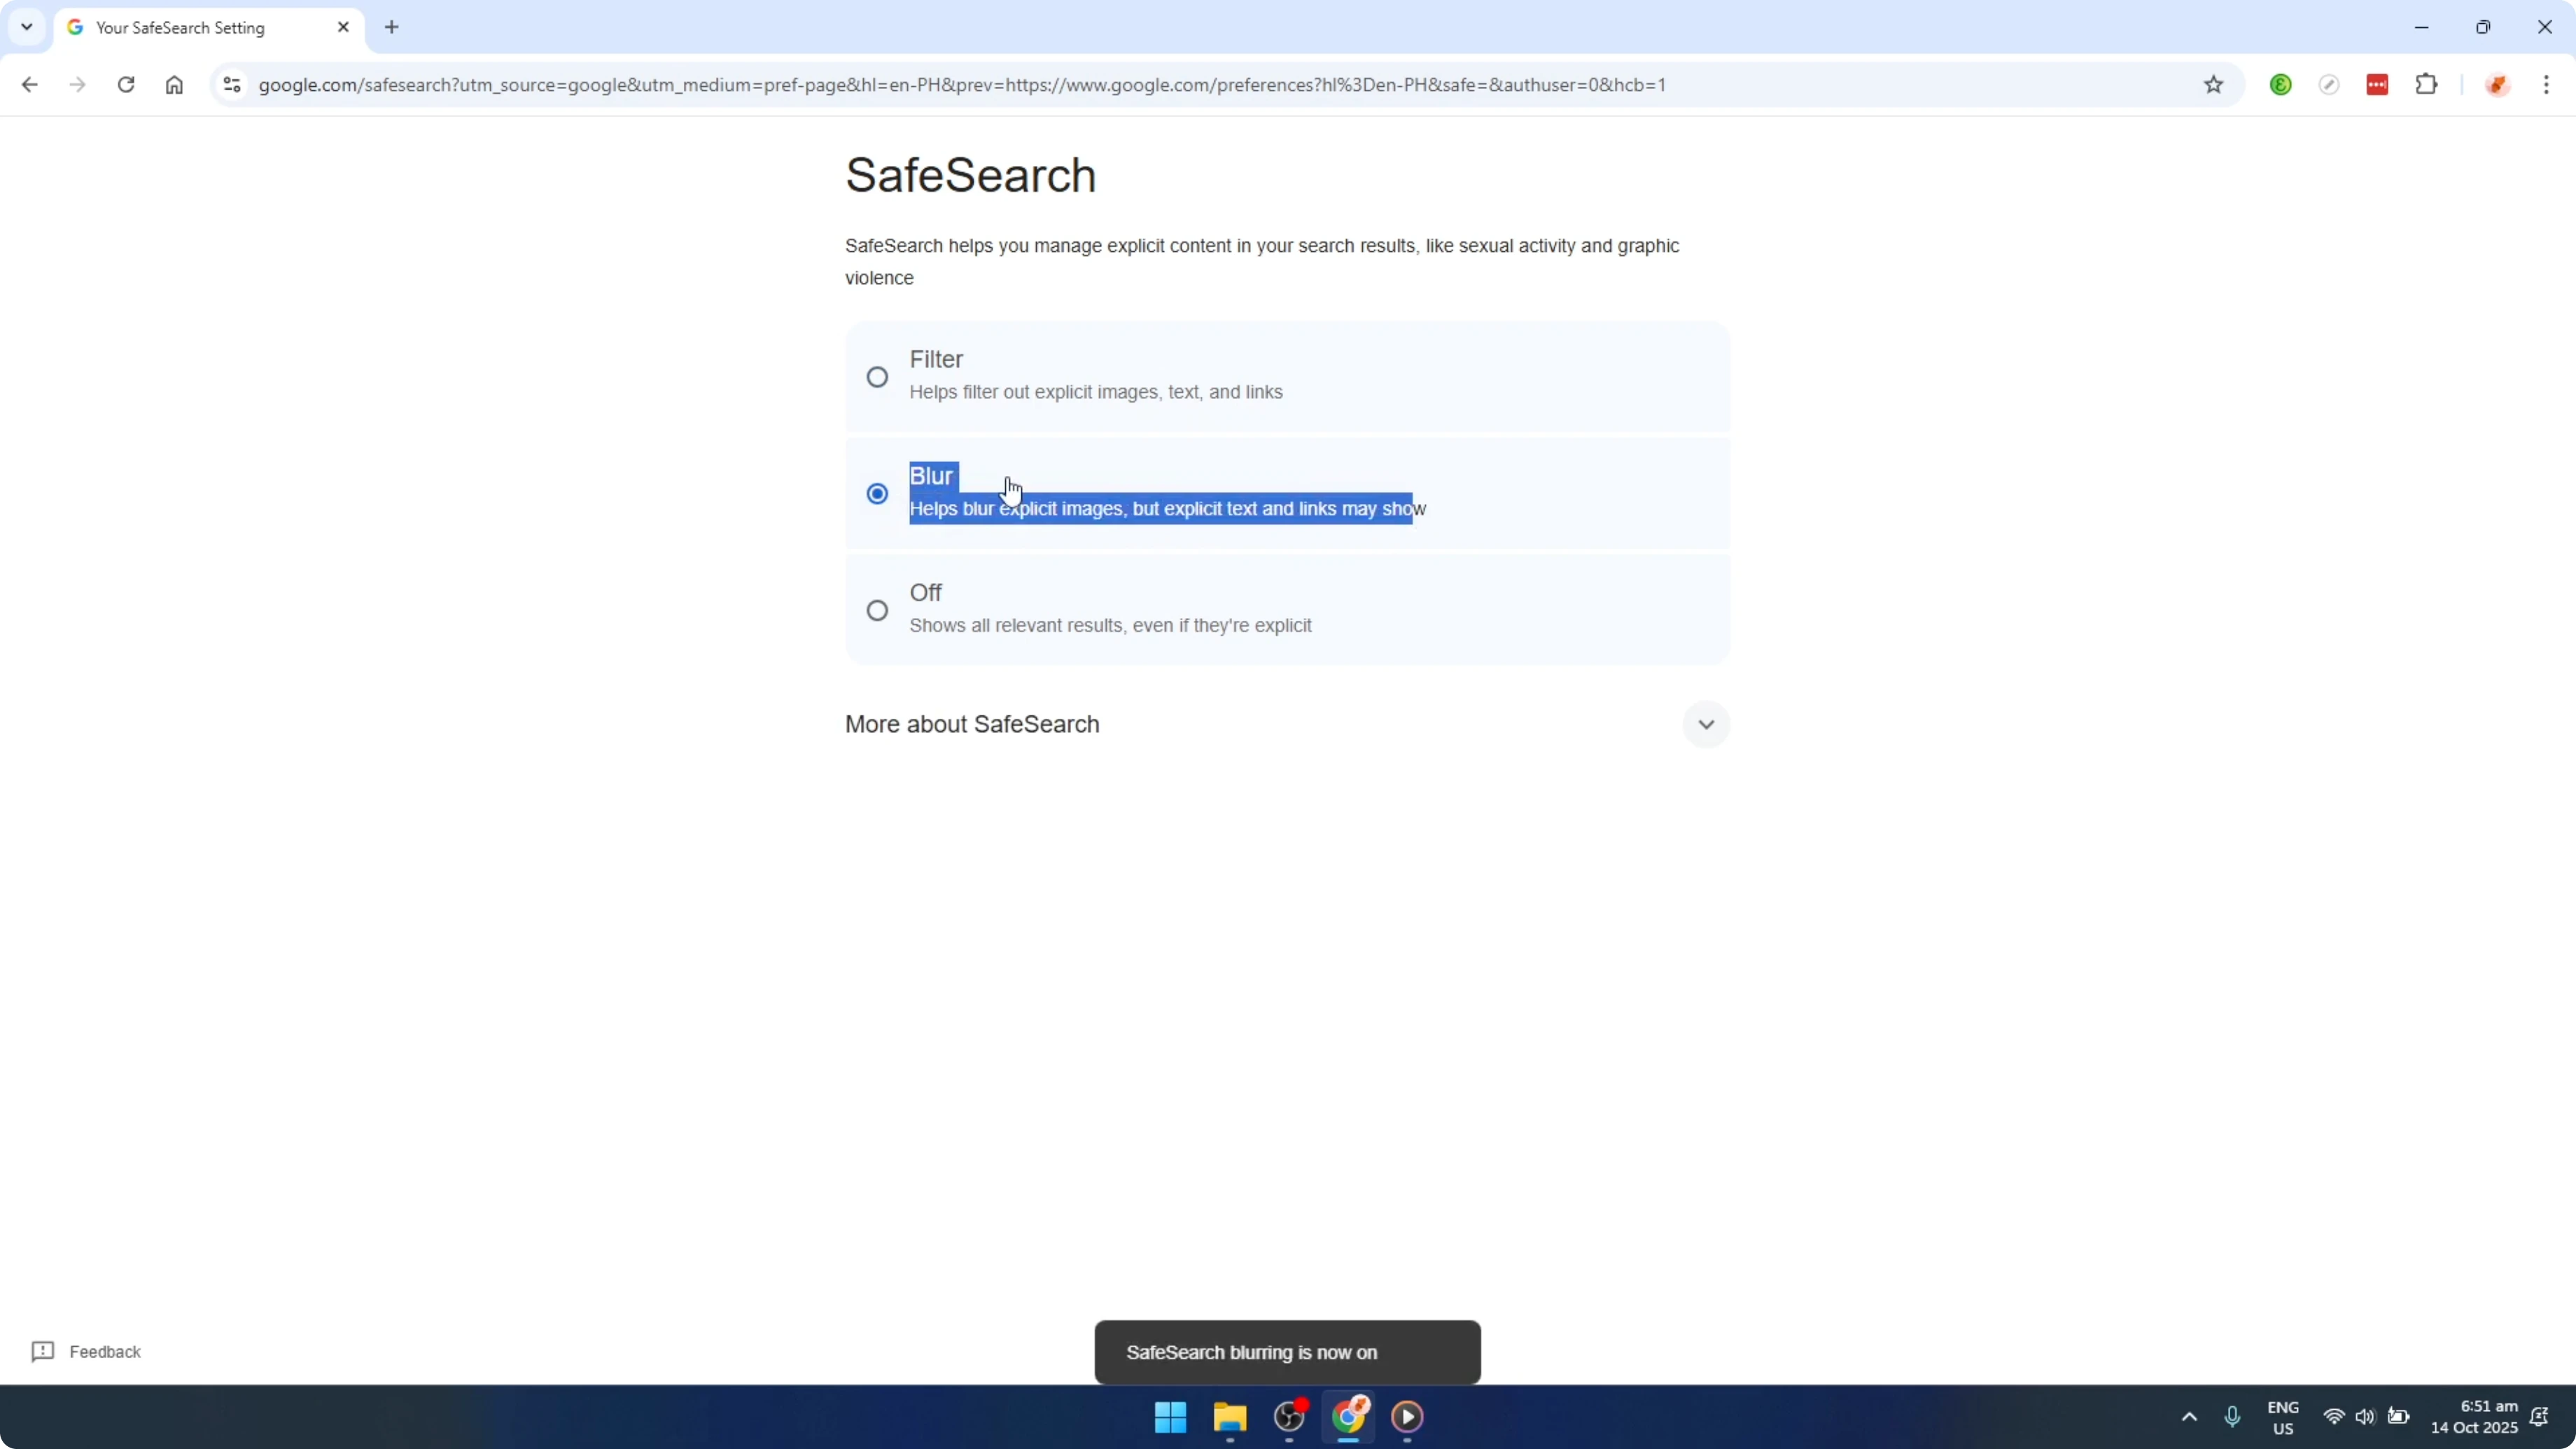This screenshot has height=1449, width=2576.
Task: Open the site information icon in address bar
Action: (x=231, y=85)
